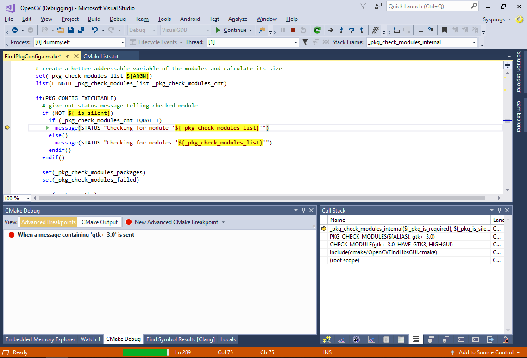Click the green Restart debugging icon
The height and width of the screenshot is (358, 527).
pyautogui.click(x=317, y=30)
